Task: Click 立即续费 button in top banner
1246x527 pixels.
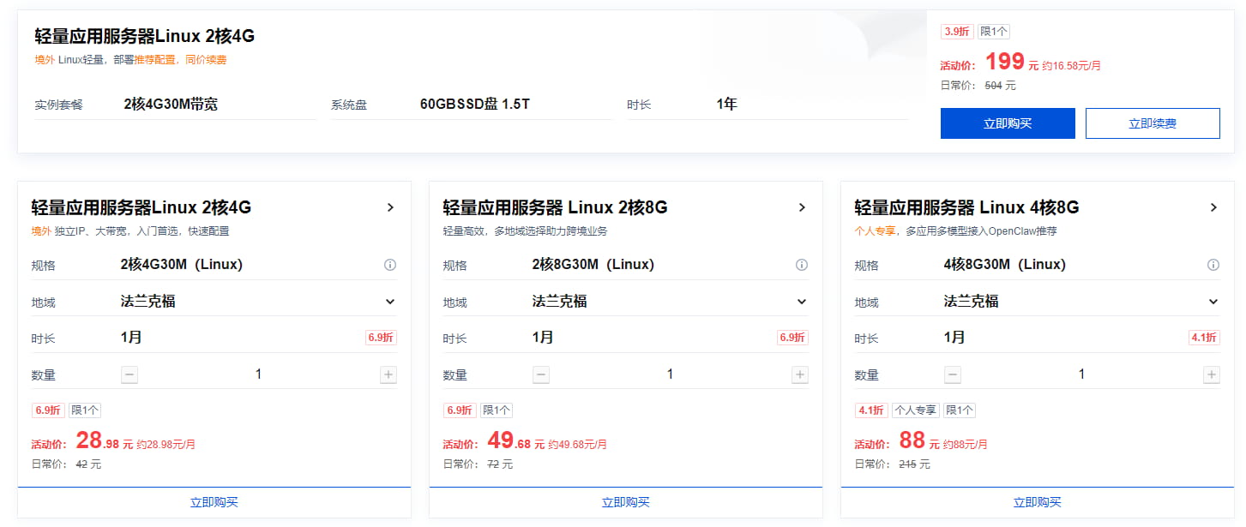Action: pos(1153,123)
